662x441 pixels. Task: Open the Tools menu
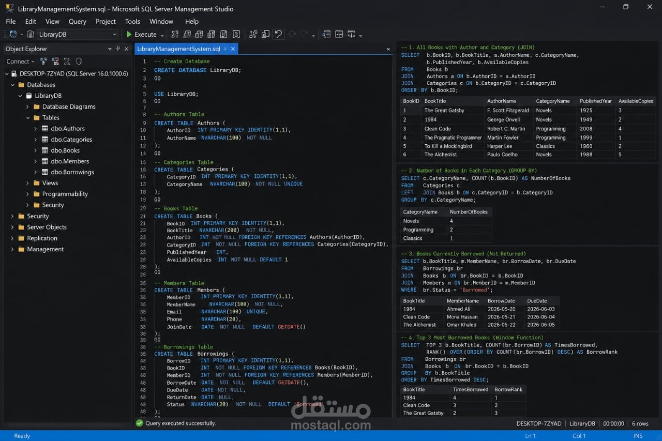[132, 21]
